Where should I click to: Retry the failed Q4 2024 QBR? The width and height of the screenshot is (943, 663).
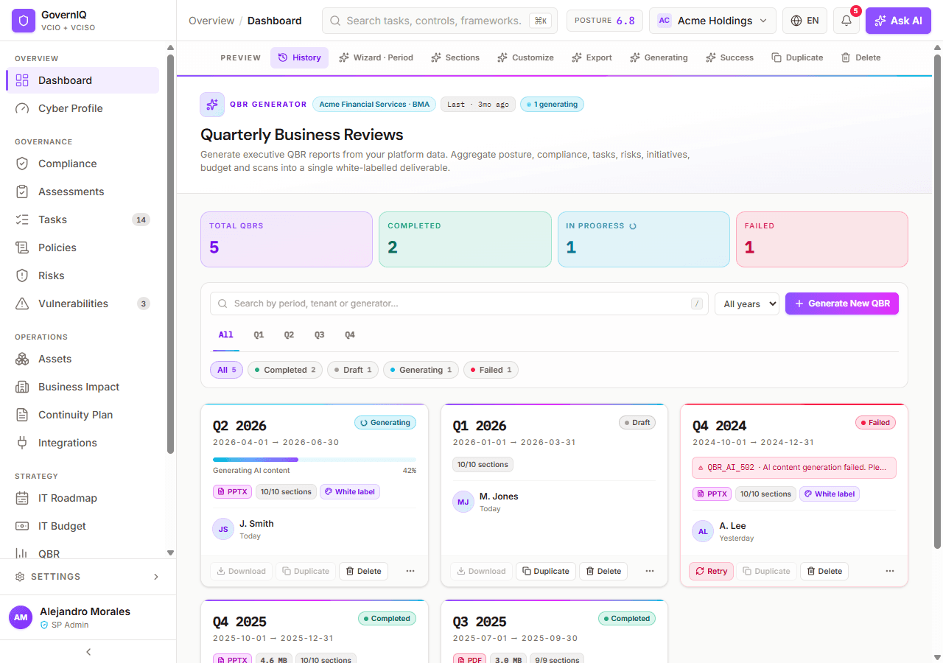(711, 571)
